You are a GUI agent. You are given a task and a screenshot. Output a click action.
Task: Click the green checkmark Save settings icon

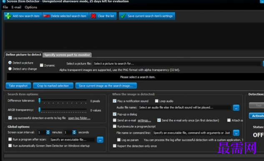[x=123, y=16]
